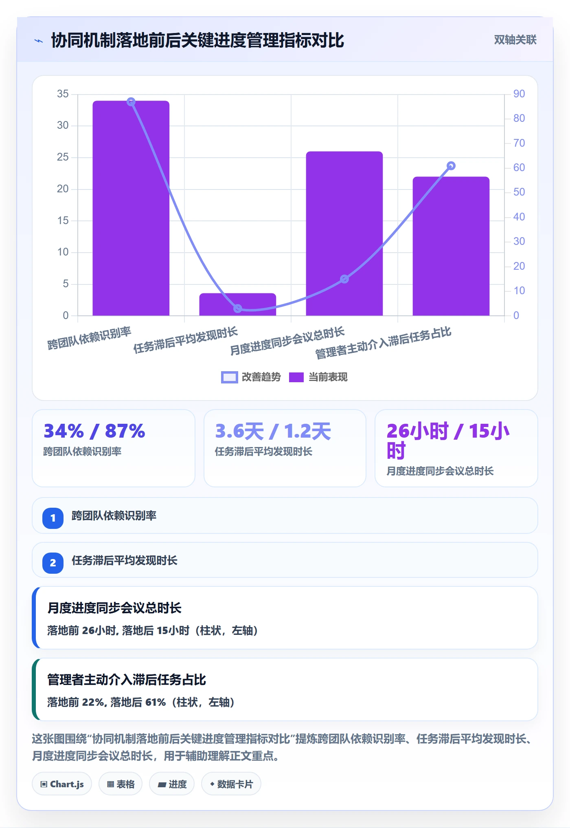The image size is (570, 828).
Task: Click the number 2 badge
Action: [53, 563]
